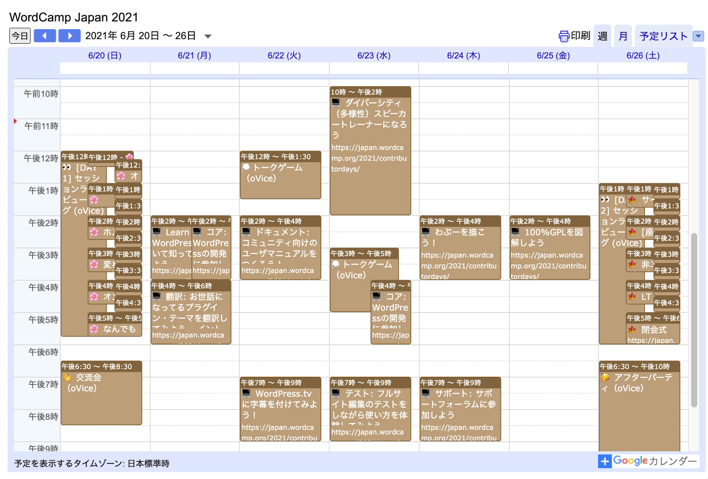Click the speech bubble icon on Tuesday トークゲーム
This screenshot has width=708, height=479.
tap(246, 167)
